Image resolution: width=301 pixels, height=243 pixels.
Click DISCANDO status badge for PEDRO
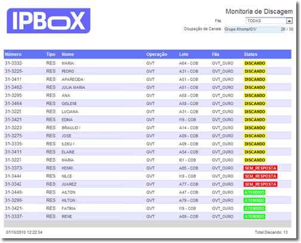tap(254, 71)
